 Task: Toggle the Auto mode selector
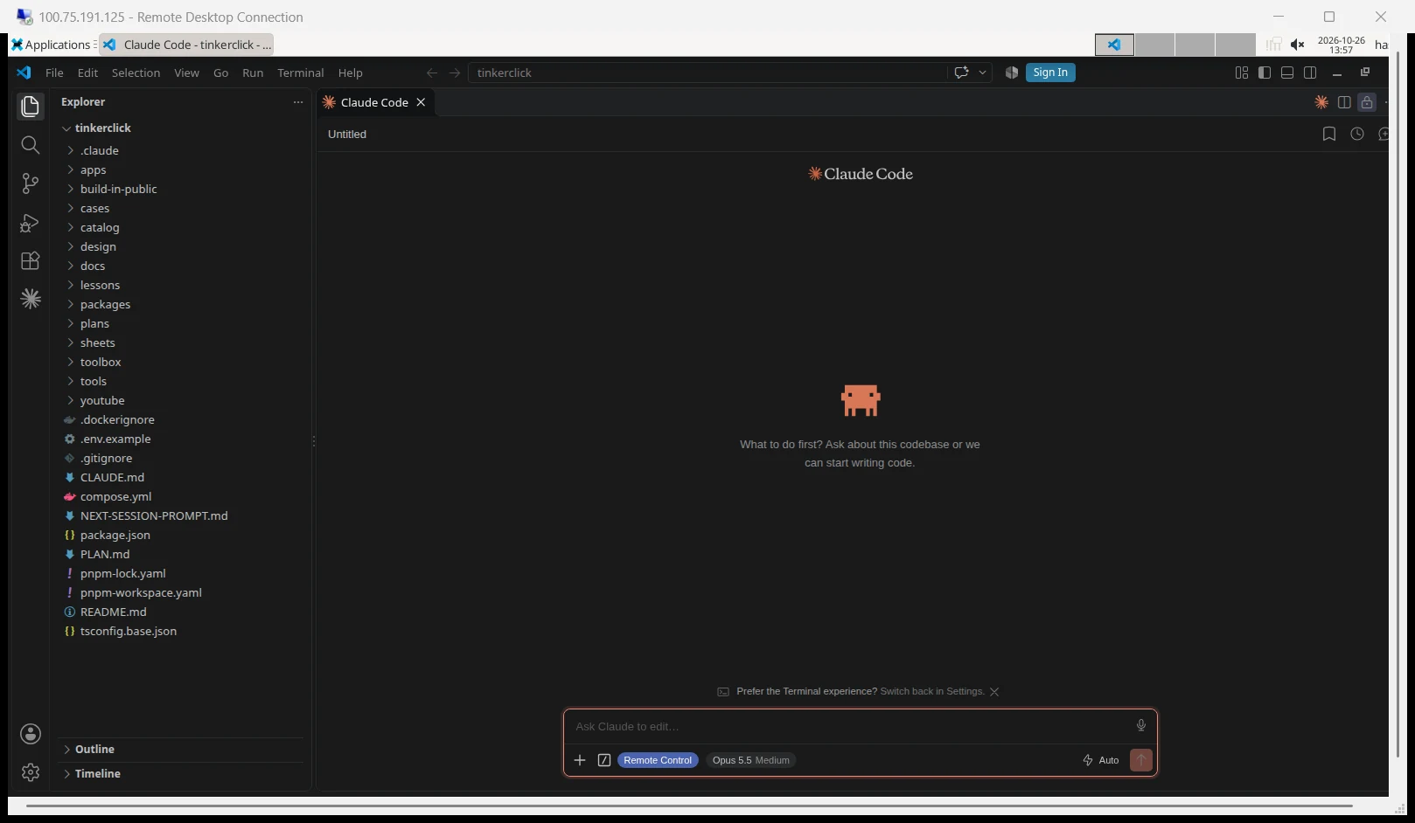pyautogui.click(x=1100, y=760)
